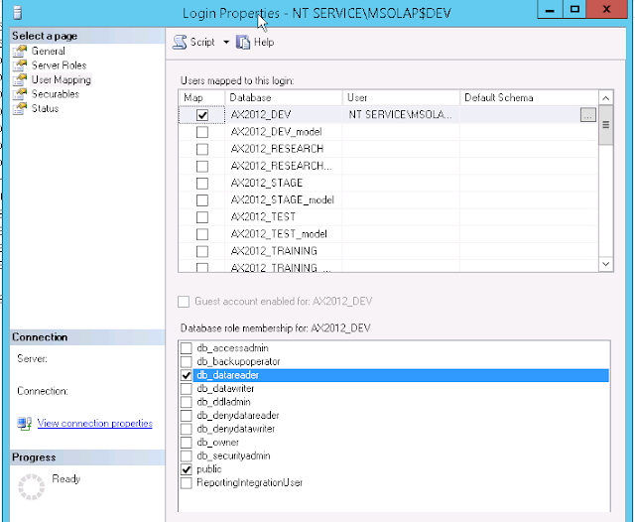Image resolution: width=635 pixels, height=522 pixels.
Task: Toggle the public role checkbox
Action: 187,469
